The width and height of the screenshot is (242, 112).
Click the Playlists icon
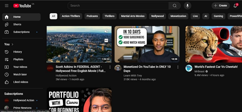[7, 59]
